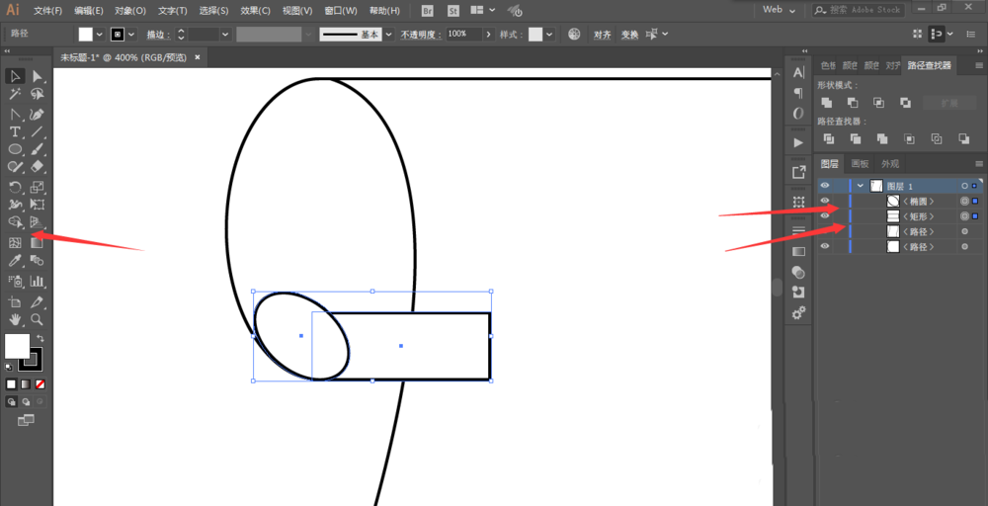Open the 效果(C) menu

pyautogui.click(x=255, y=11)
